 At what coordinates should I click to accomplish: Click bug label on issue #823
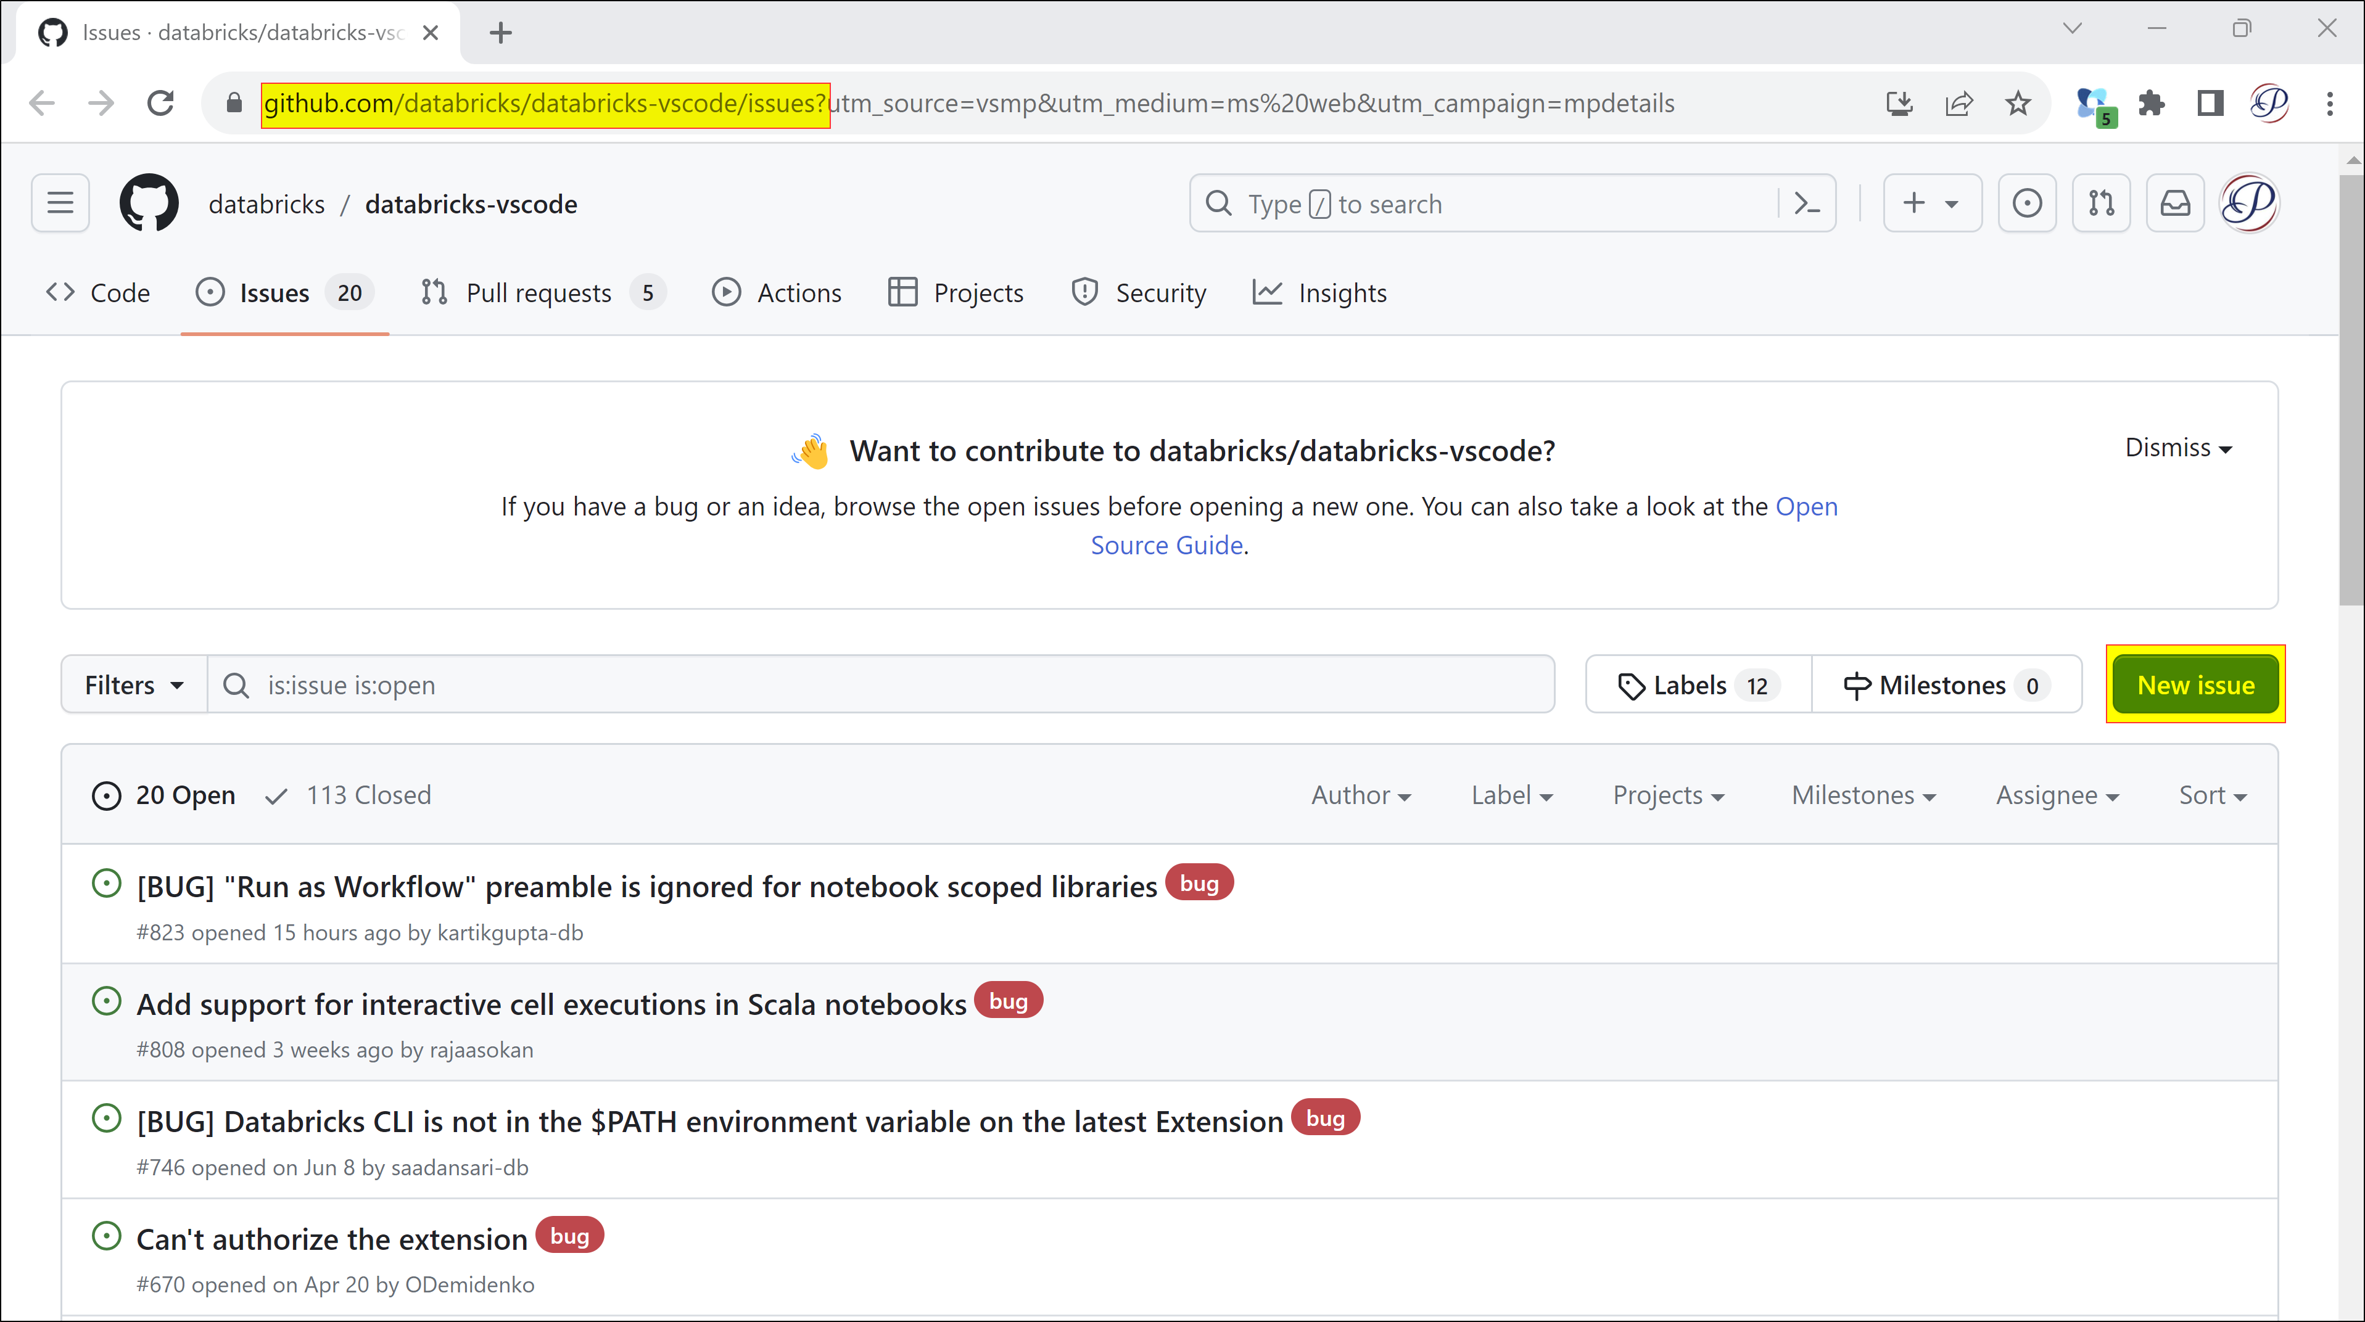[x=1199, y=882]
